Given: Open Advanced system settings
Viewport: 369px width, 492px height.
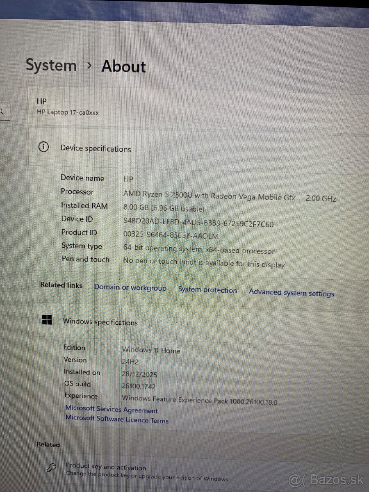Looking at the screenshot, I should (x=292, y=293).
